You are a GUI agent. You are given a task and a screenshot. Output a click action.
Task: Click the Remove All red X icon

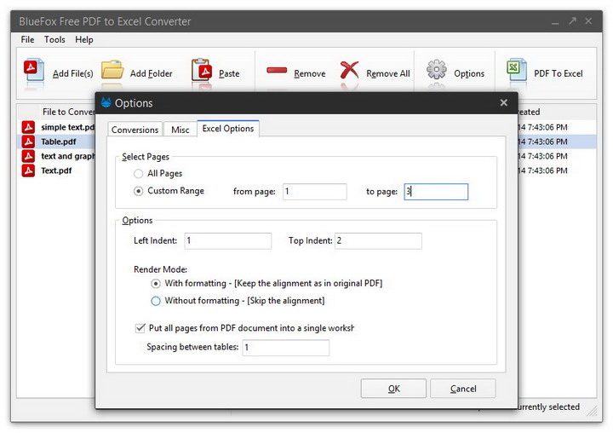(x=349, y=70)
